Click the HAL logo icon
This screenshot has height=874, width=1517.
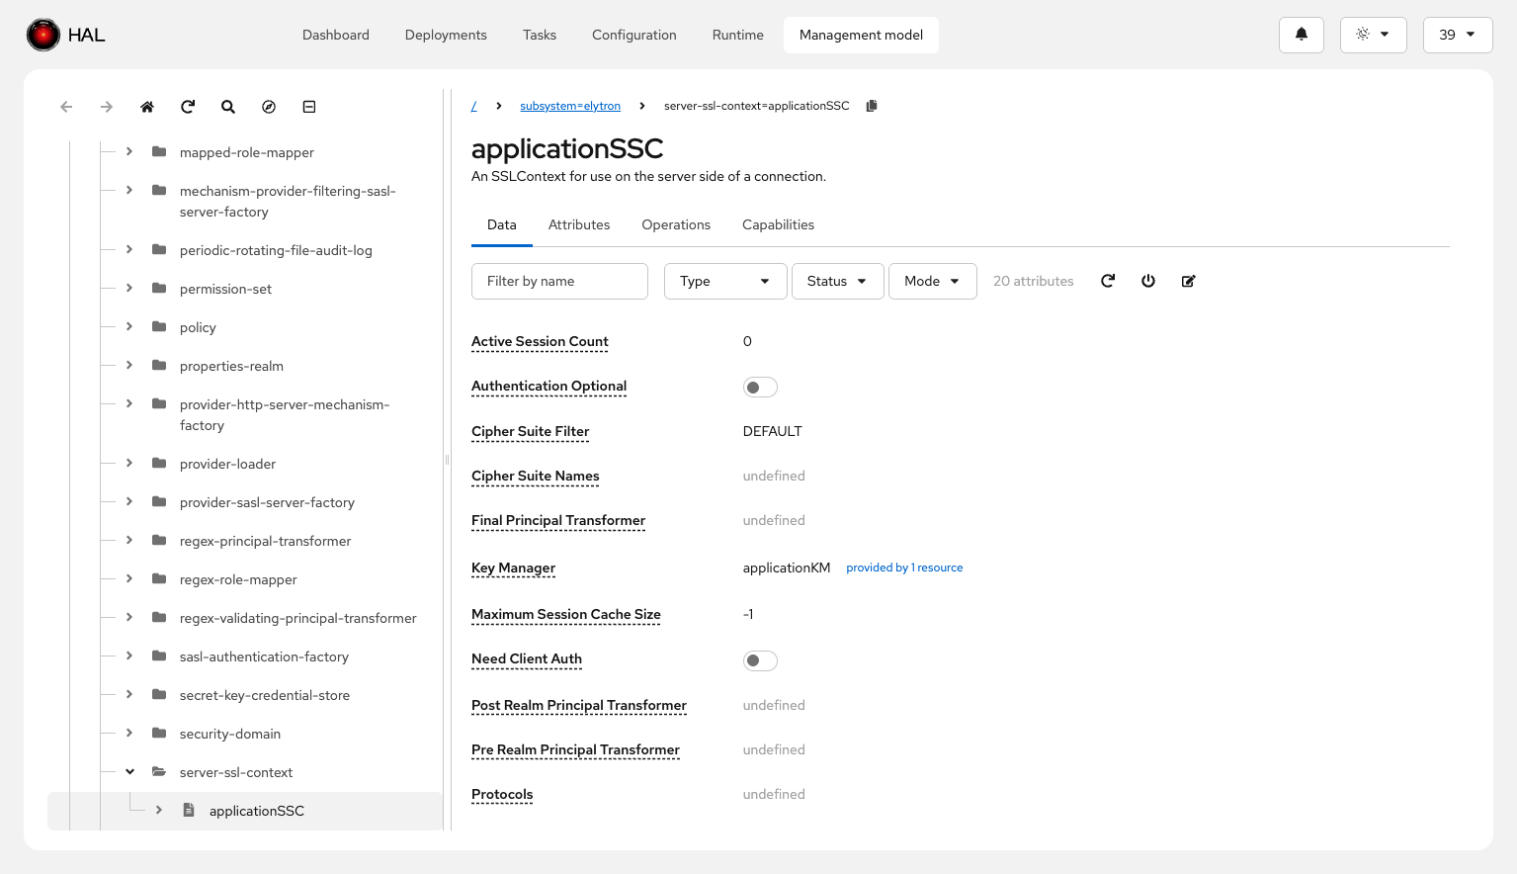43,35
